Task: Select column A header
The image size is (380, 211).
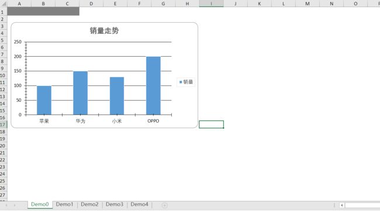Action: 19,4
